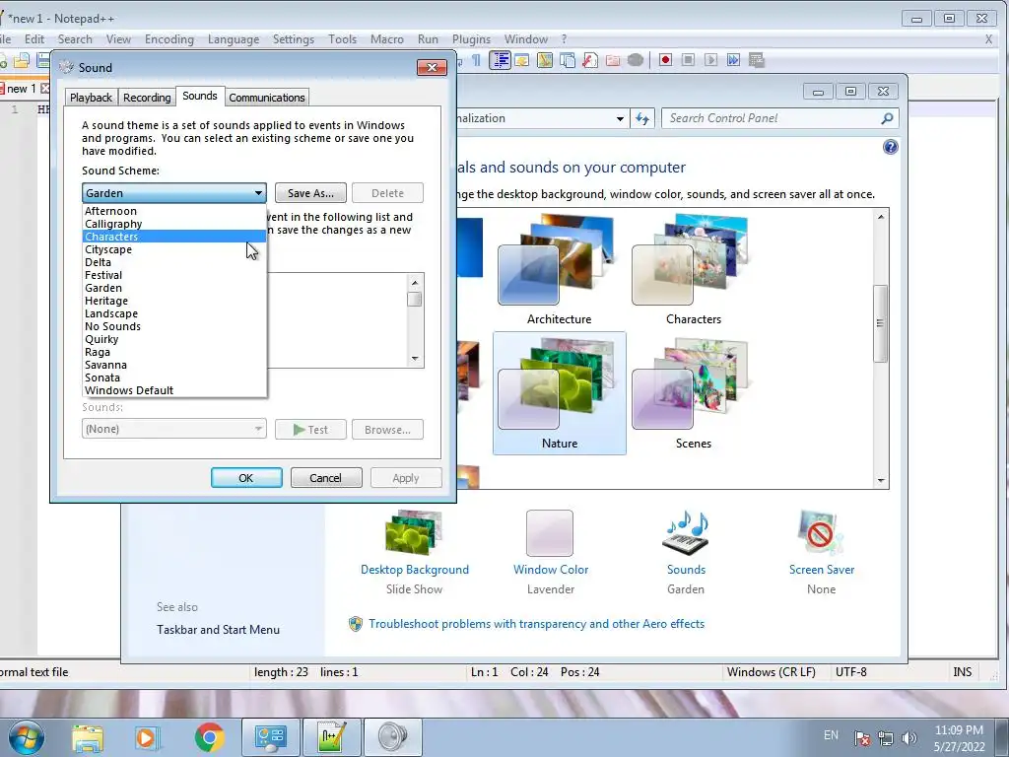Open the Window Color Lavender swatch
The height and width of the screenshot is (757, 1009).
pos(550,533)
